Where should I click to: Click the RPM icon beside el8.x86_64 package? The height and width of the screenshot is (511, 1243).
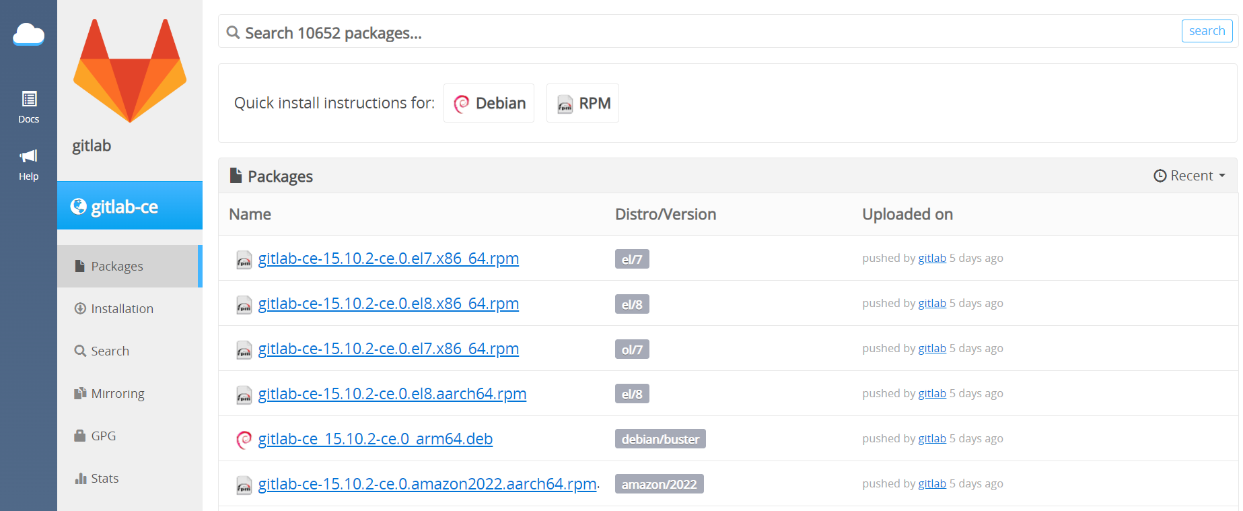click(x=244, y=305)
